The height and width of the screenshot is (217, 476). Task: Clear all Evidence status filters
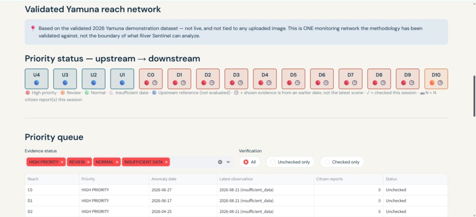coord(220,162)
